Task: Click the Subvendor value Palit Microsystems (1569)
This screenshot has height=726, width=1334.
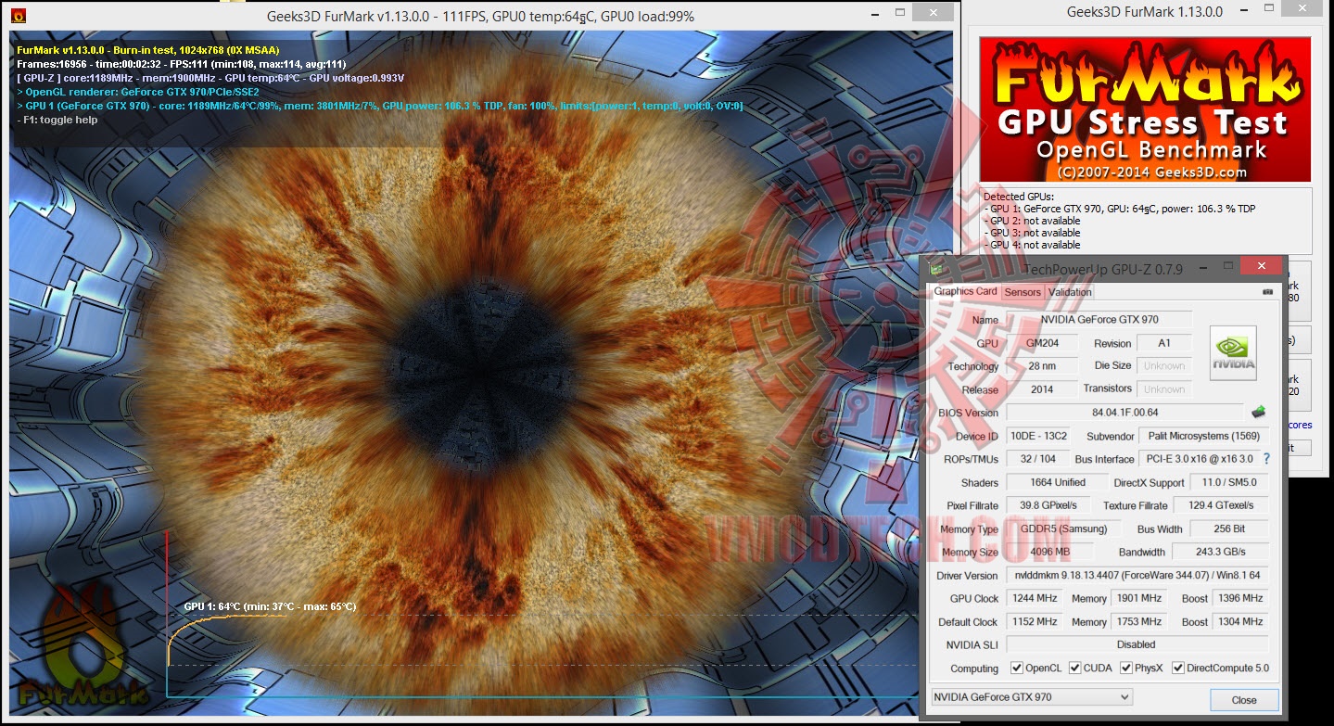Action: (x=1203, y=436)
